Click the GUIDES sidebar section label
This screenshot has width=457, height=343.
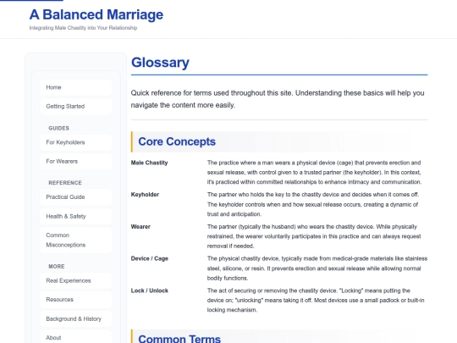coord(59,129)
